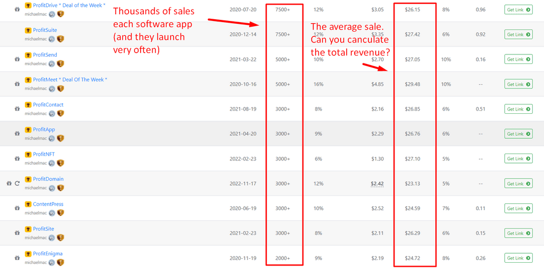Click Get Link for ProfitNFT
The width and height of the screenshot is (544, 269).
518,159
